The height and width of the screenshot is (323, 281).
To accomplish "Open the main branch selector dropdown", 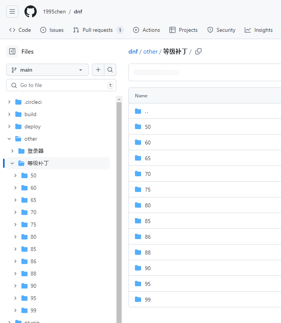I will (47, 70).
